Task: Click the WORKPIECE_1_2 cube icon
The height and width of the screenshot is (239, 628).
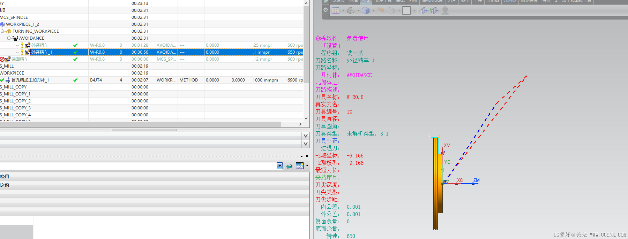Action: tap(2, 24)
